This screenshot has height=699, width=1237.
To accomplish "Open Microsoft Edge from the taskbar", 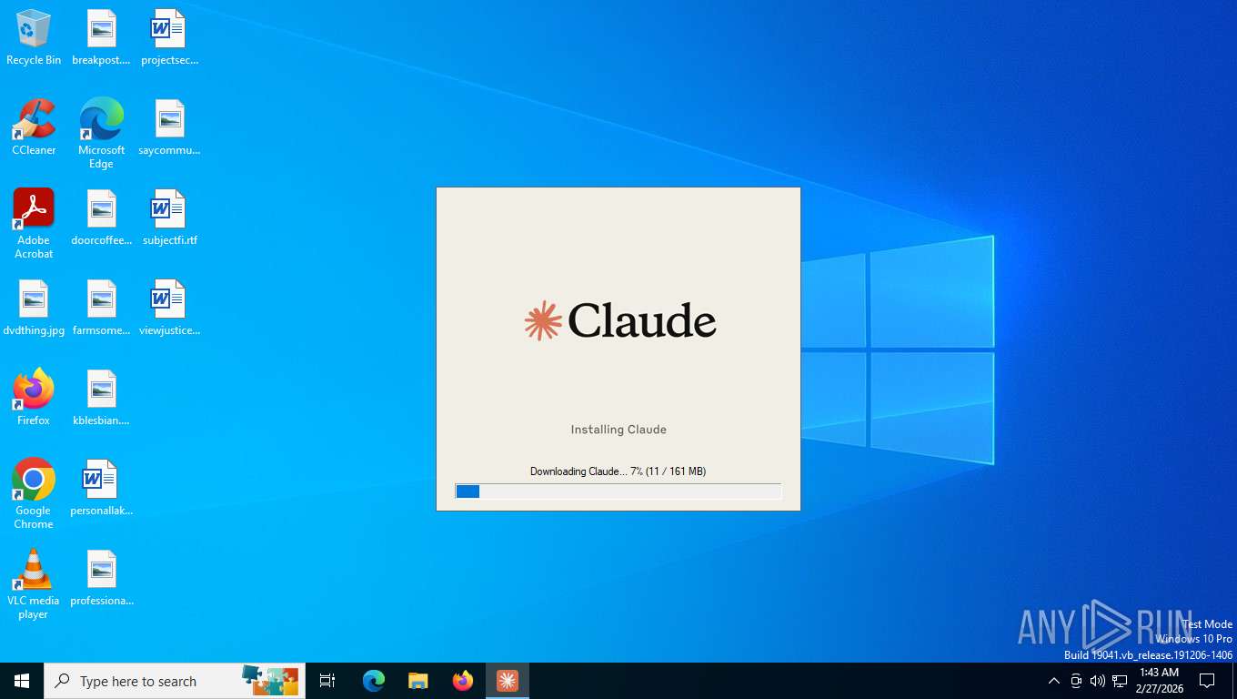I will pyautogui.click(x=373, y=681).
